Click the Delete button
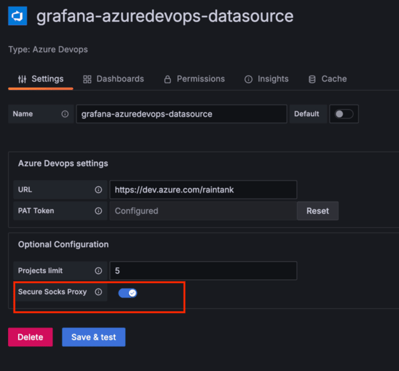399x371 pixels. click(31, 337)
